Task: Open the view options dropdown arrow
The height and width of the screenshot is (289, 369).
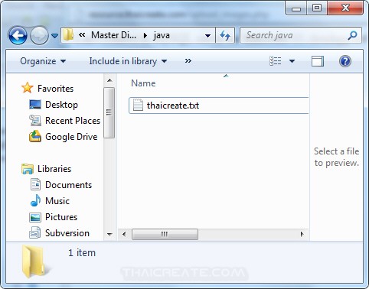Action: click(x=292, y=61)
